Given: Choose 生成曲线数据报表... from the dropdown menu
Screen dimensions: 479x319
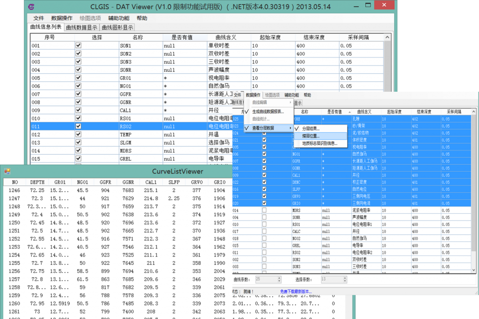Looking at the screenshot, I should (268, 111).
